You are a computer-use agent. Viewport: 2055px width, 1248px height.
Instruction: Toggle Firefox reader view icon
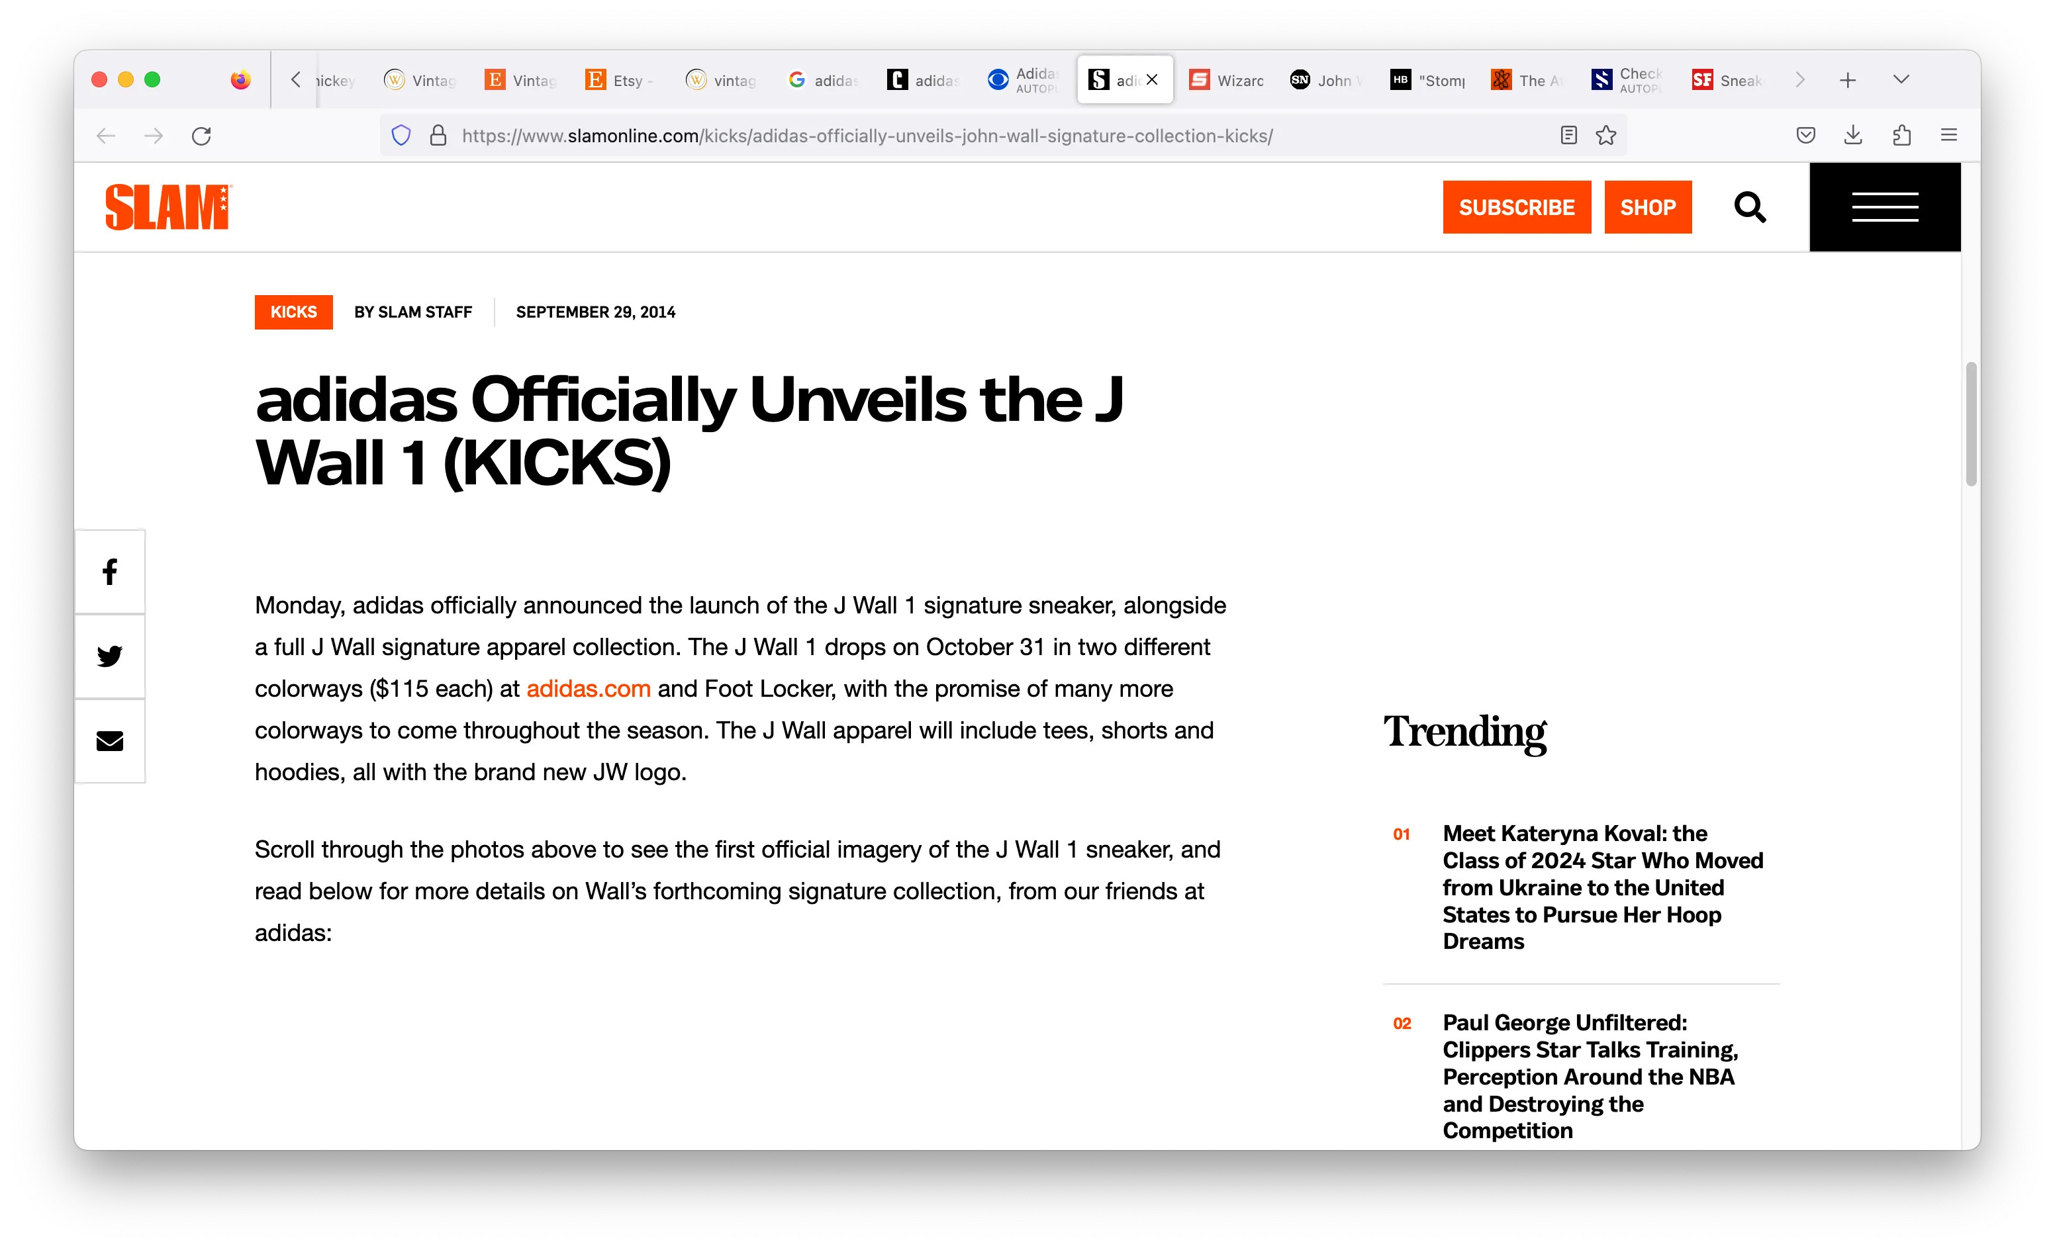click(x=1568, y=135)
